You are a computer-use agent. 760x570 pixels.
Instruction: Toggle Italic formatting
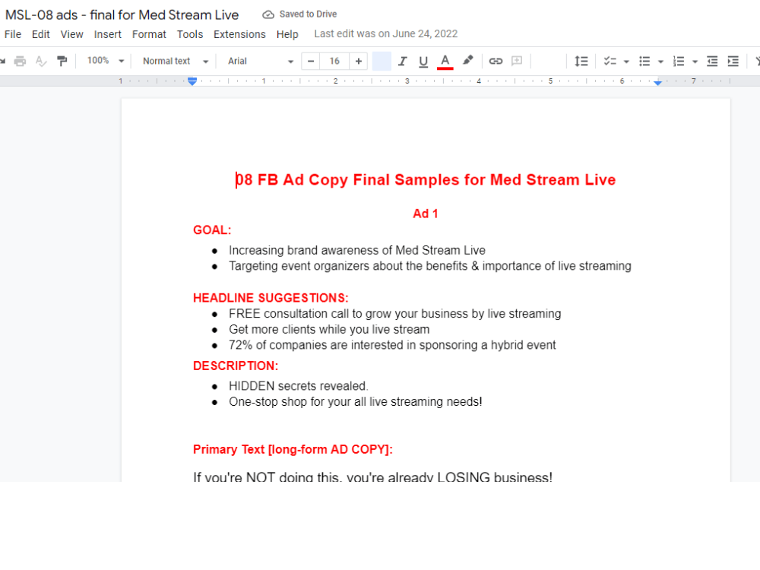point(402,61)
